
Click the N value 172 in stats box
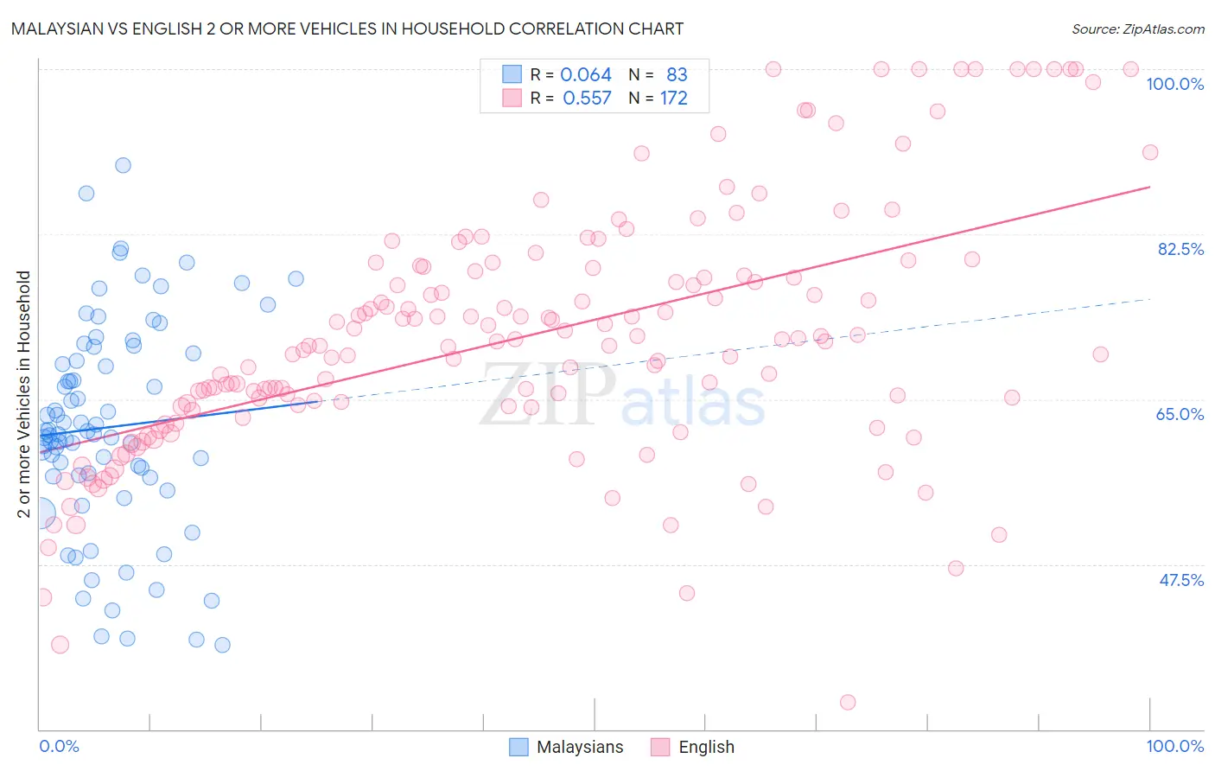point(674,98)
